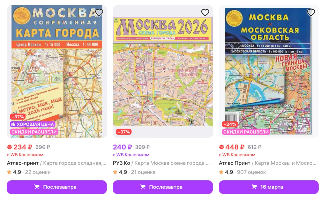Click the star icon next to 21 оценка
Viewport: 324px width, 201px height.
[x=115, y=172]
